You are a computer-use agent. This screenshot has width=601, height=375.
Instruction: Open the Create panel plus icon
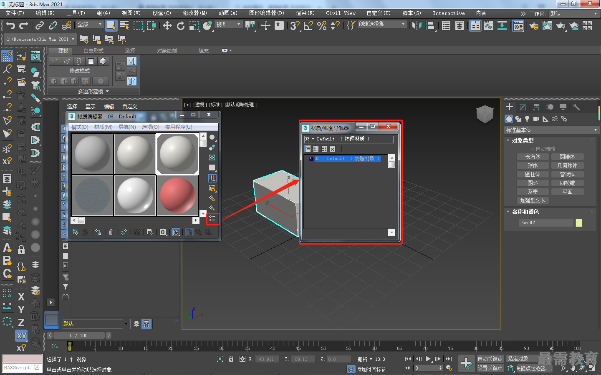tap(510, 107)
